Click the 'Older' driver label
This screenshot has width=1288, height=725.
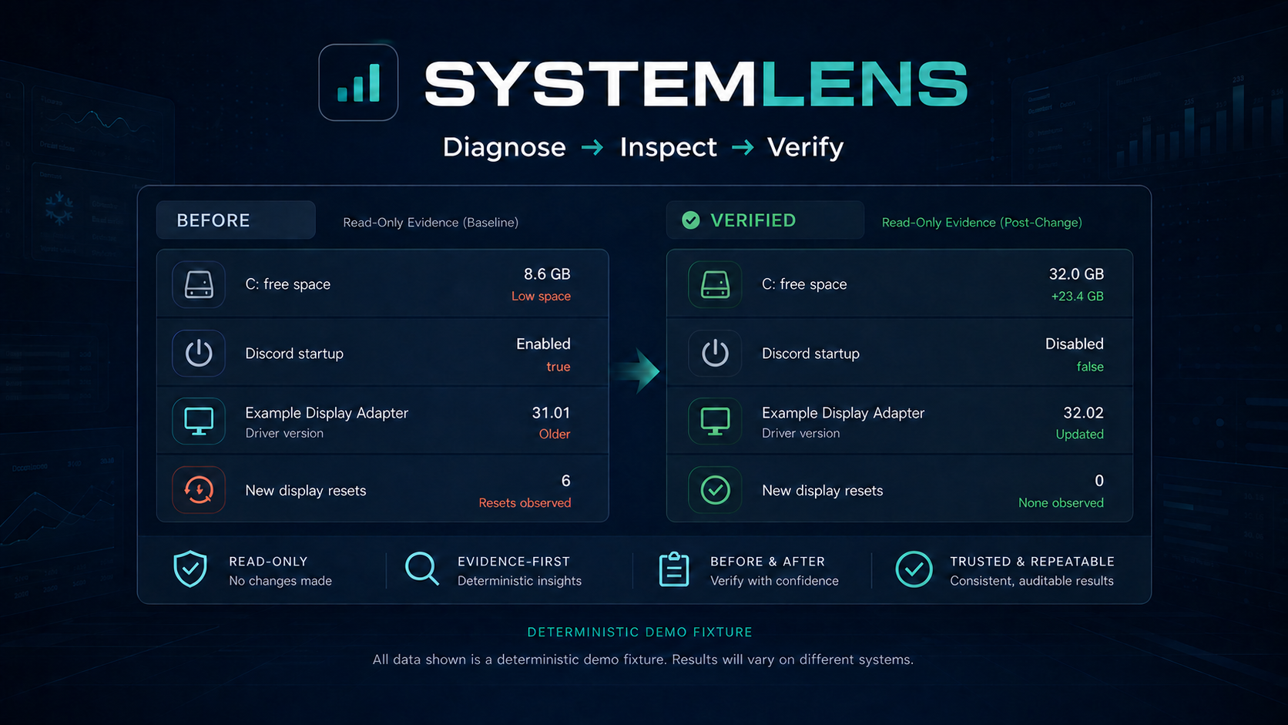pyautogui.click(x=555, y=434)
